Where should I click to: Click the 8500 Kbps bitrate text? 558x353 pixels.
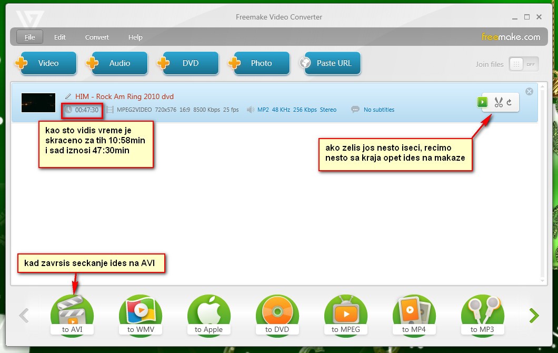[x=207, y=110]
